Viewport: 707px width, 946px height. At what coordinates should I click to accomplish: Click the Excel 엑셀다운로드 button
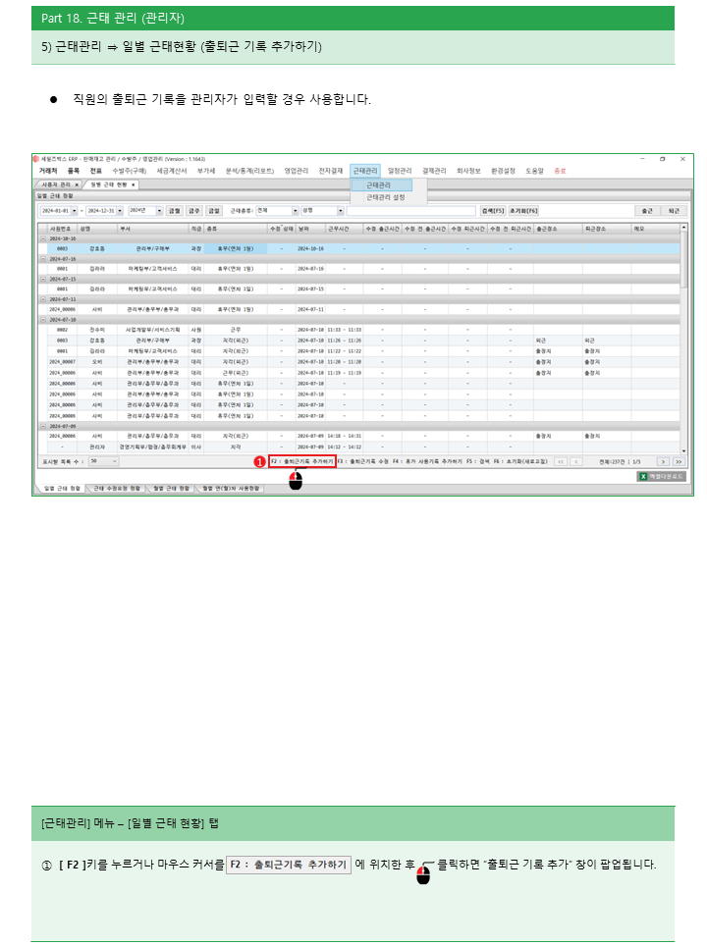(661, 477)
